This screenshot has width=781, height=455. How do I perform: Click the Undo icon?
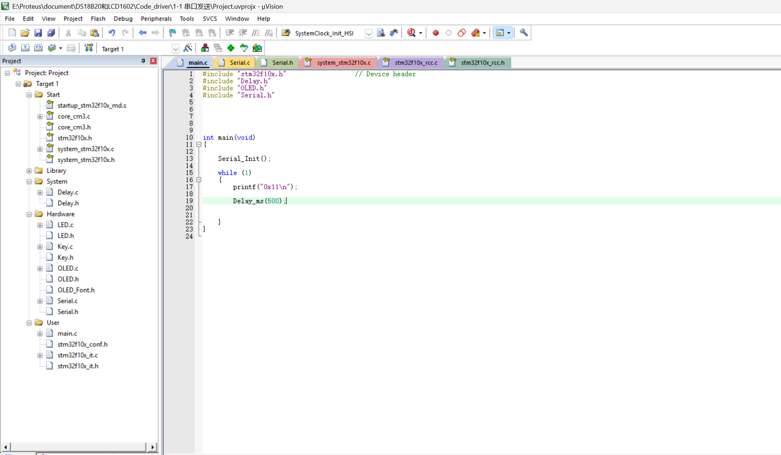point(112,33)
